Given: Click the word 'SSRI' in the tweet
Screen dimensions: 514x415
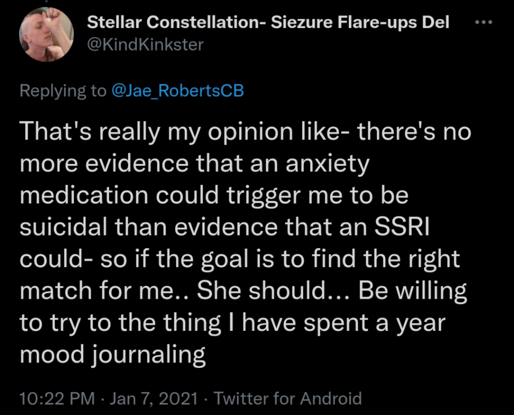Looking at the screenshot, I should point(402,227).
